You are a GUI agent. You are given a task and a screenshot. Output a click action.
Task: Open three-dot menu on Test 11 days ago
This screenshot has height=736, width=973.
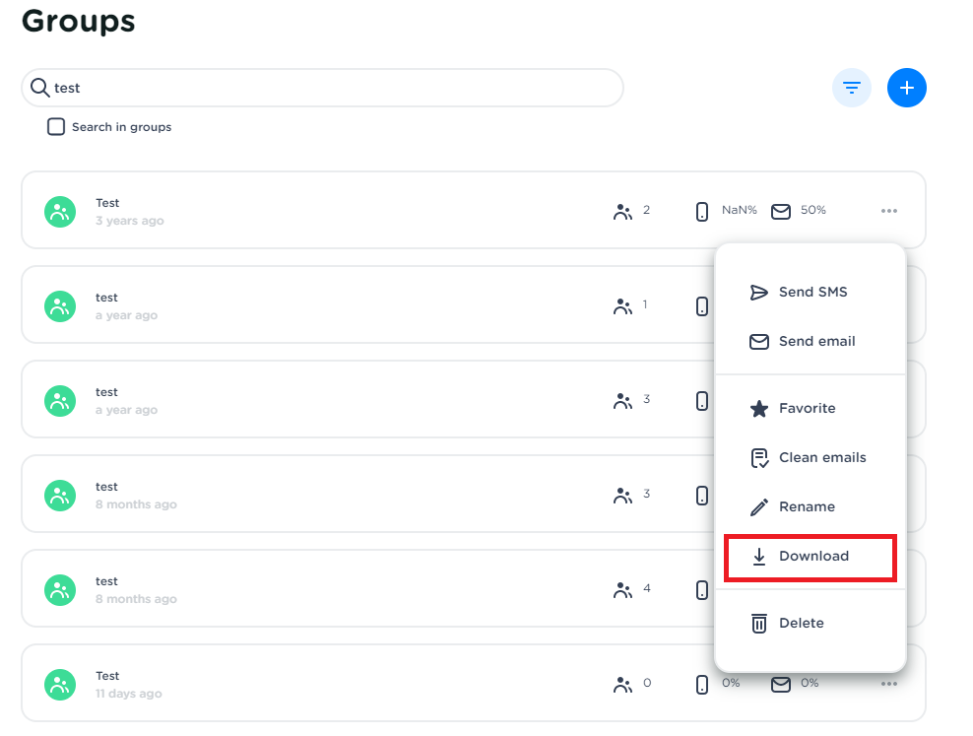tap(889, 684)
